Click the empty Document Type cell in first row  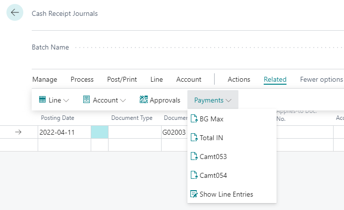135,132
